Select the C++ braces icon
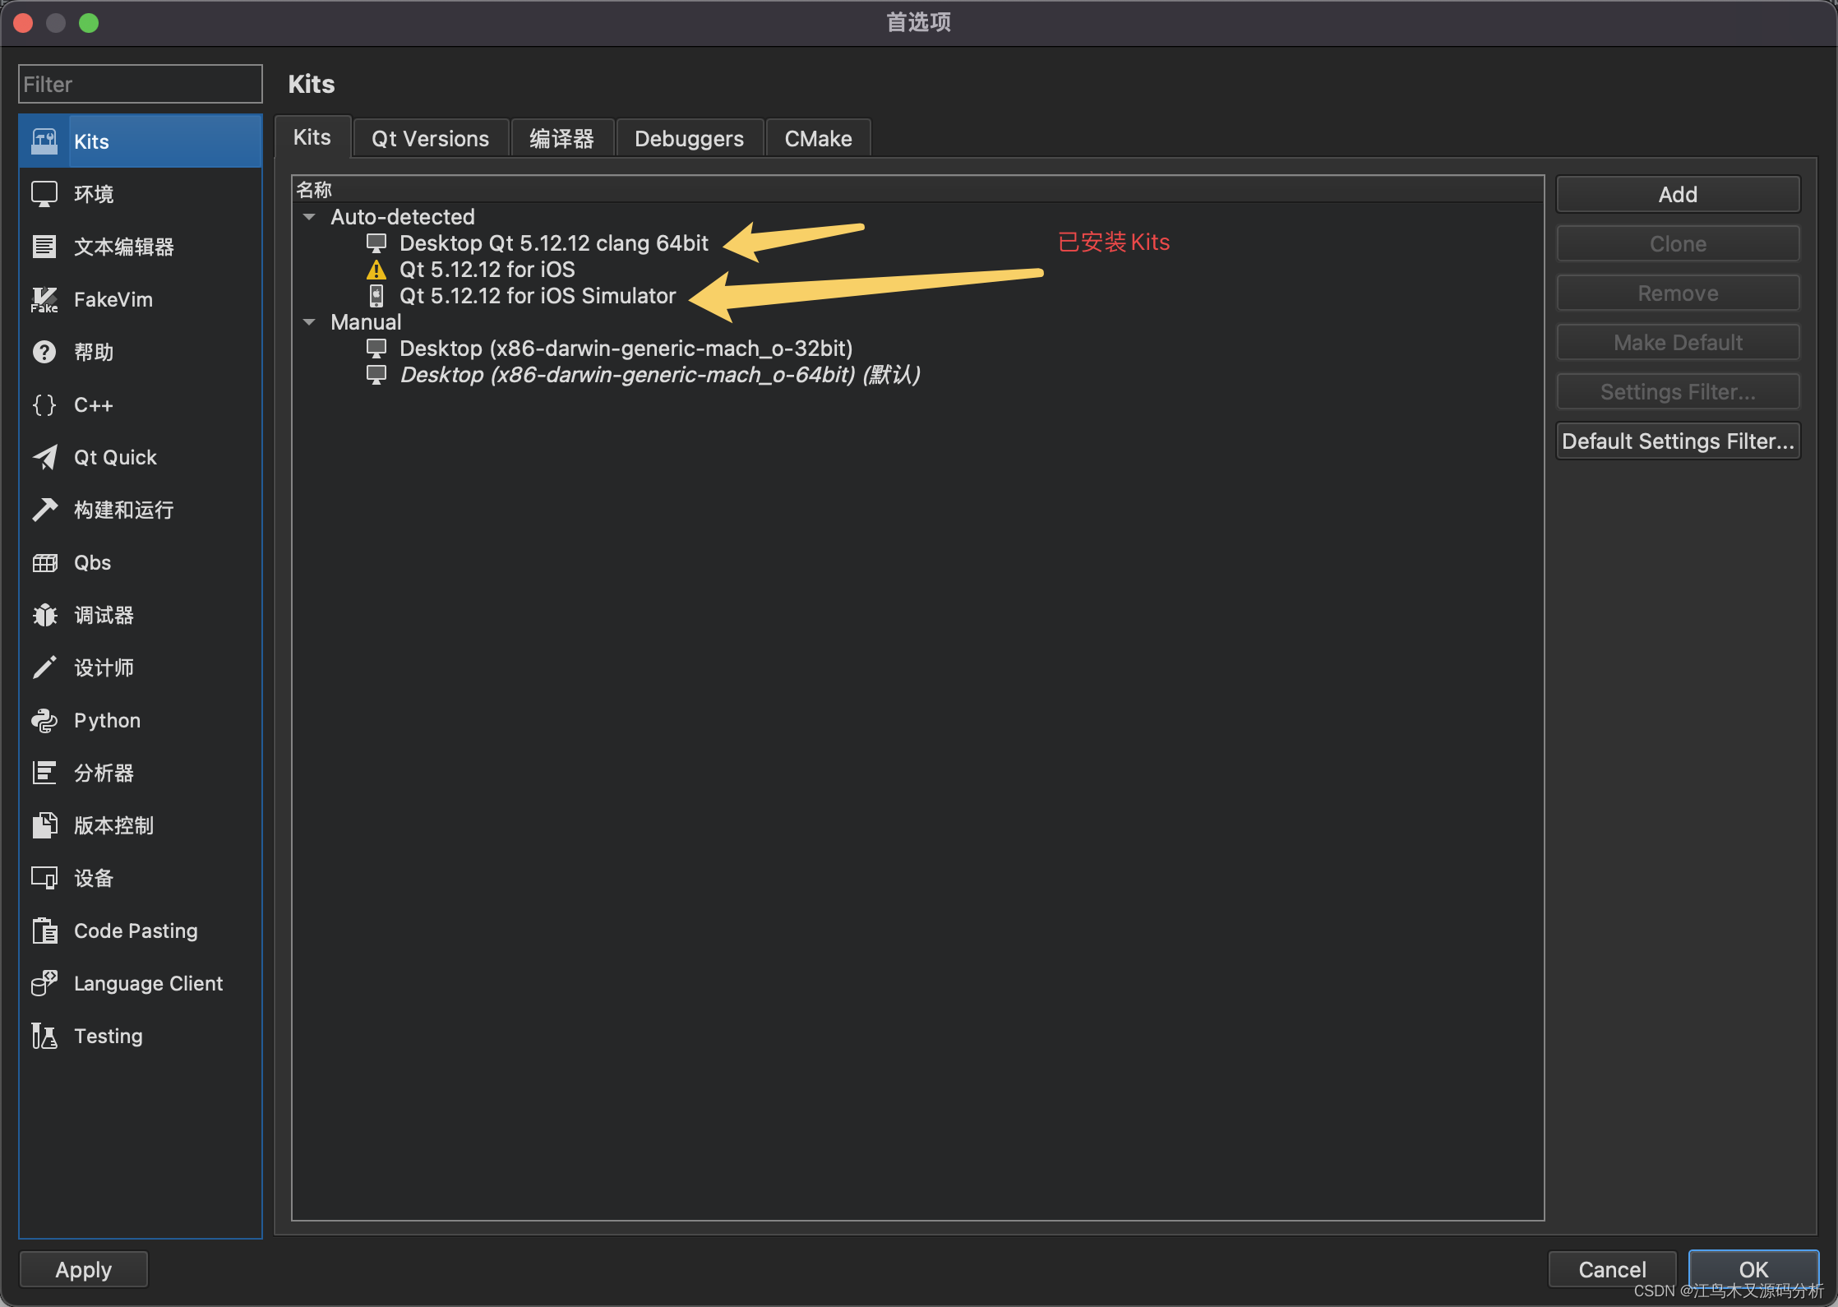 click(x=44, y=404)
